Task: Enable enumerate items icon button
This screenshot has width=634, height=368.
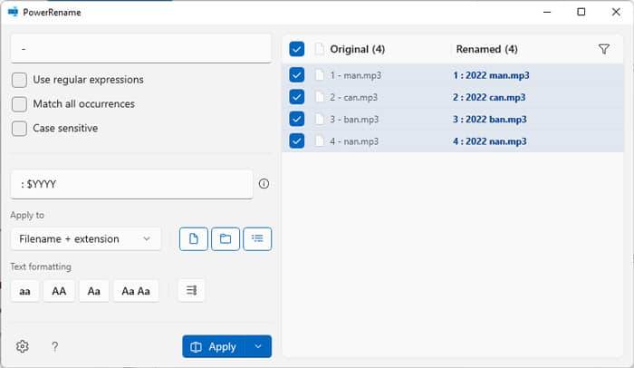Action: click(191, 290)
